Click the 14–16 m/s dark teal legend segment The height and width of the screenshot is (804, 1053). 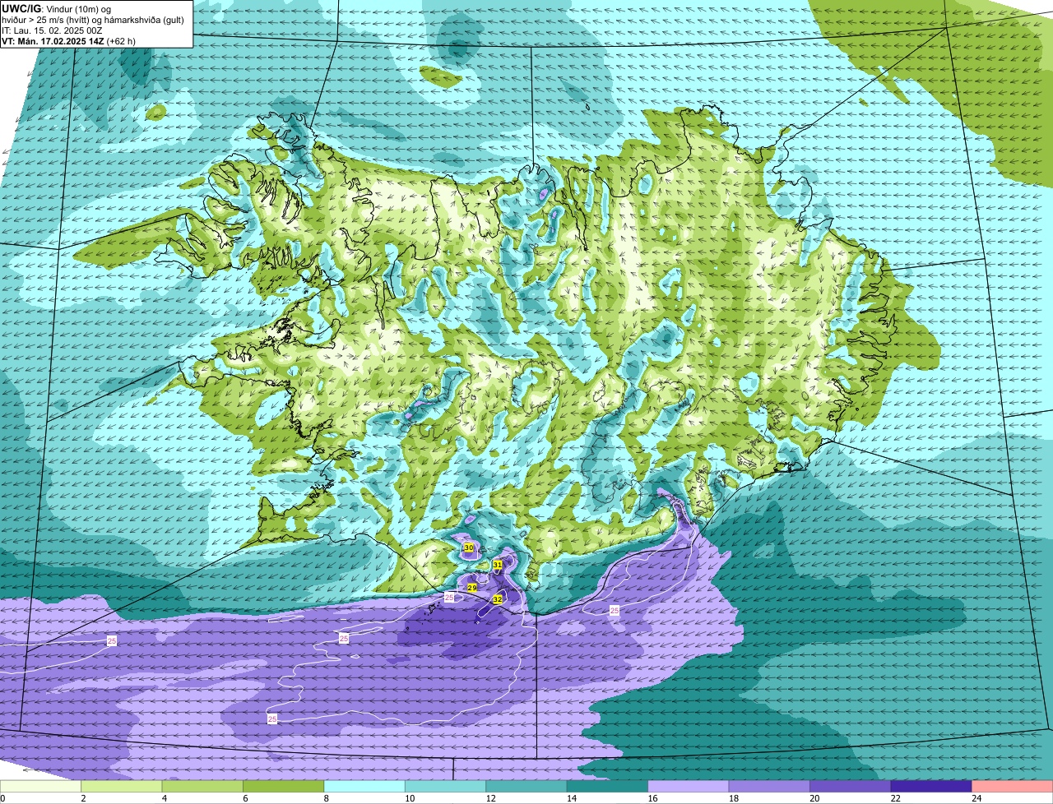[x=608, y=787]
